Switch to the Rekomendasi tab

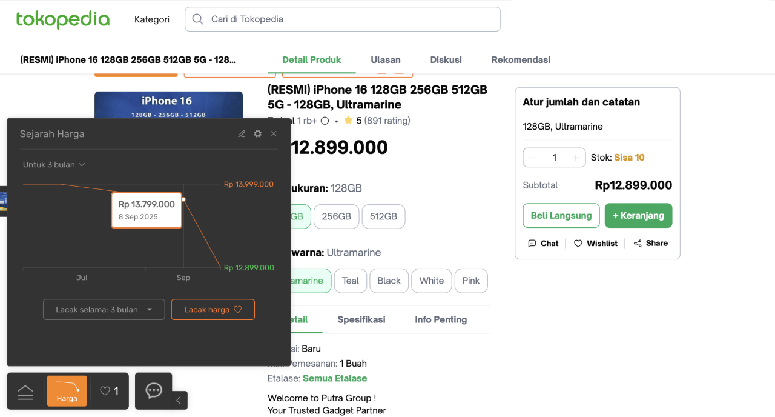pos(521,60)
